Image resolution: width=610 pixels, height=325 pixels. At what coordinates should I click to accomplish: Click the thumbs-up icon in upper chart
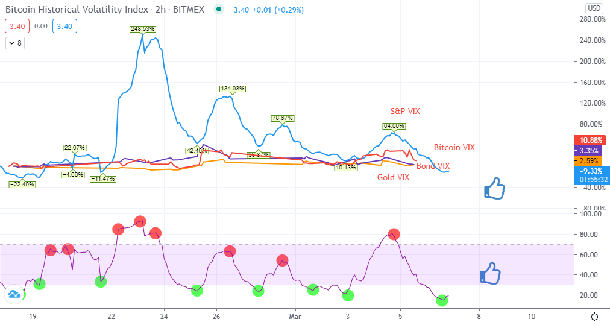[x=494, y=189]
